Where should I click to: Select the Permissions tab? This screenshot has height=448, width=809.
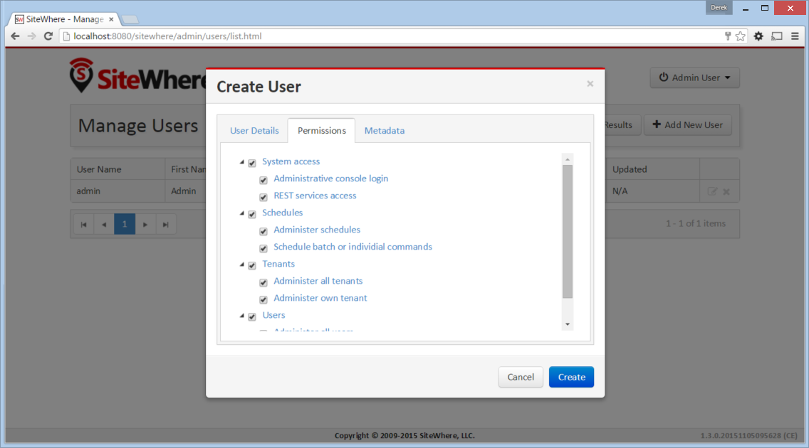pyautogui.click(x=321, y=131)
